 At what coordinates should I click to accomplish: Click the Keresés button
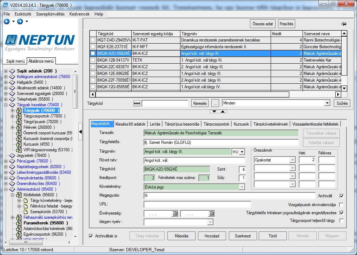200,103
